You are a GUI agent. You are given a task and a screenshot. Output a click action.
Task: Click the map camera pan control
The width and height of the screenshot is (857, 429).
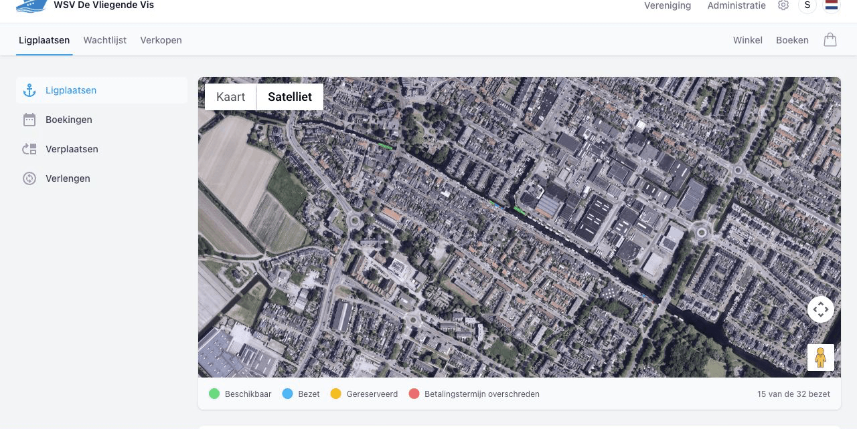coord(821,309)
